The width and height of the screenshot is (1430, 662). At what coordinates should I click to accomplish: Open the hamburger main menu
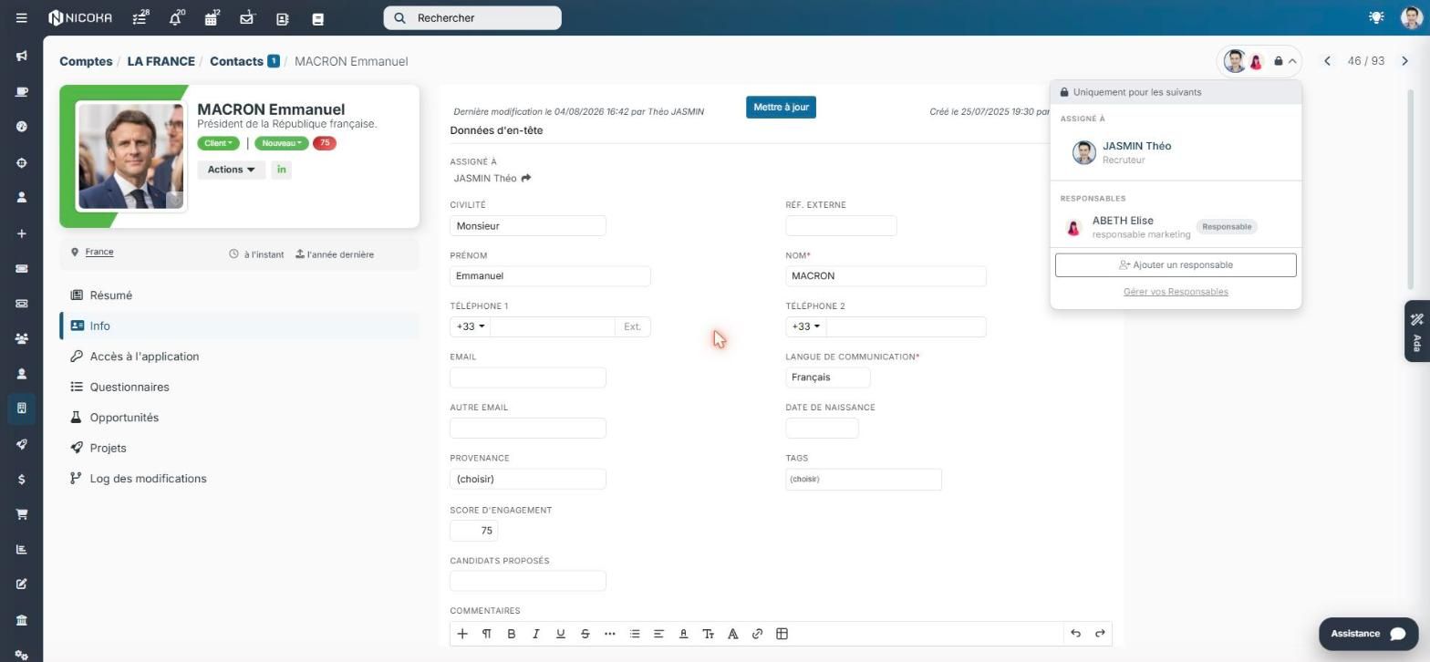point(22,18)
